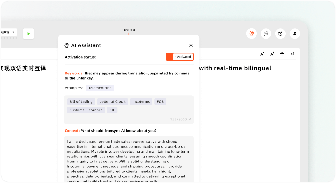
Task: Click the Context: orange label
Action: point(72,131)
